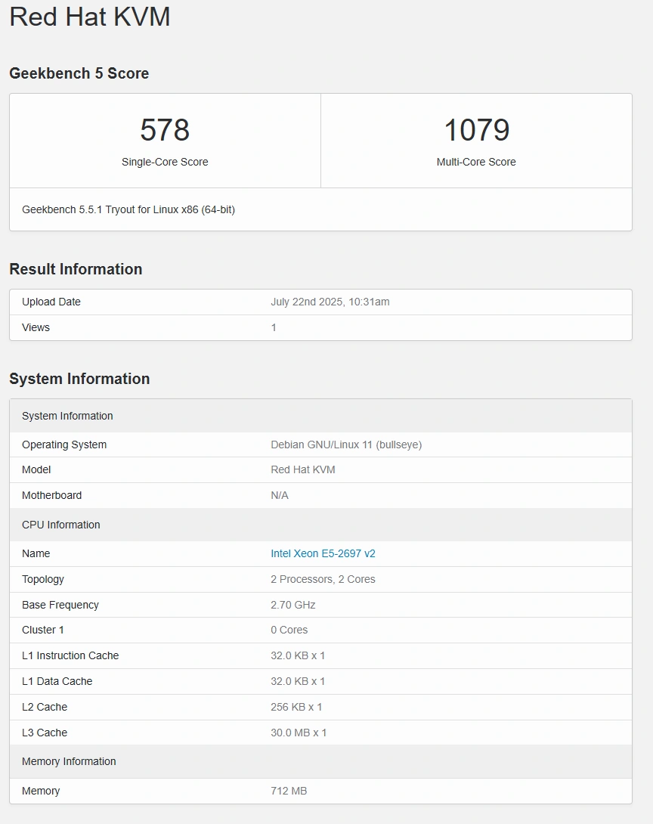Select the Topology value 2 Processors, 2 Cores
This screenshot has height=824, width=653.
(x=323, y=579)
